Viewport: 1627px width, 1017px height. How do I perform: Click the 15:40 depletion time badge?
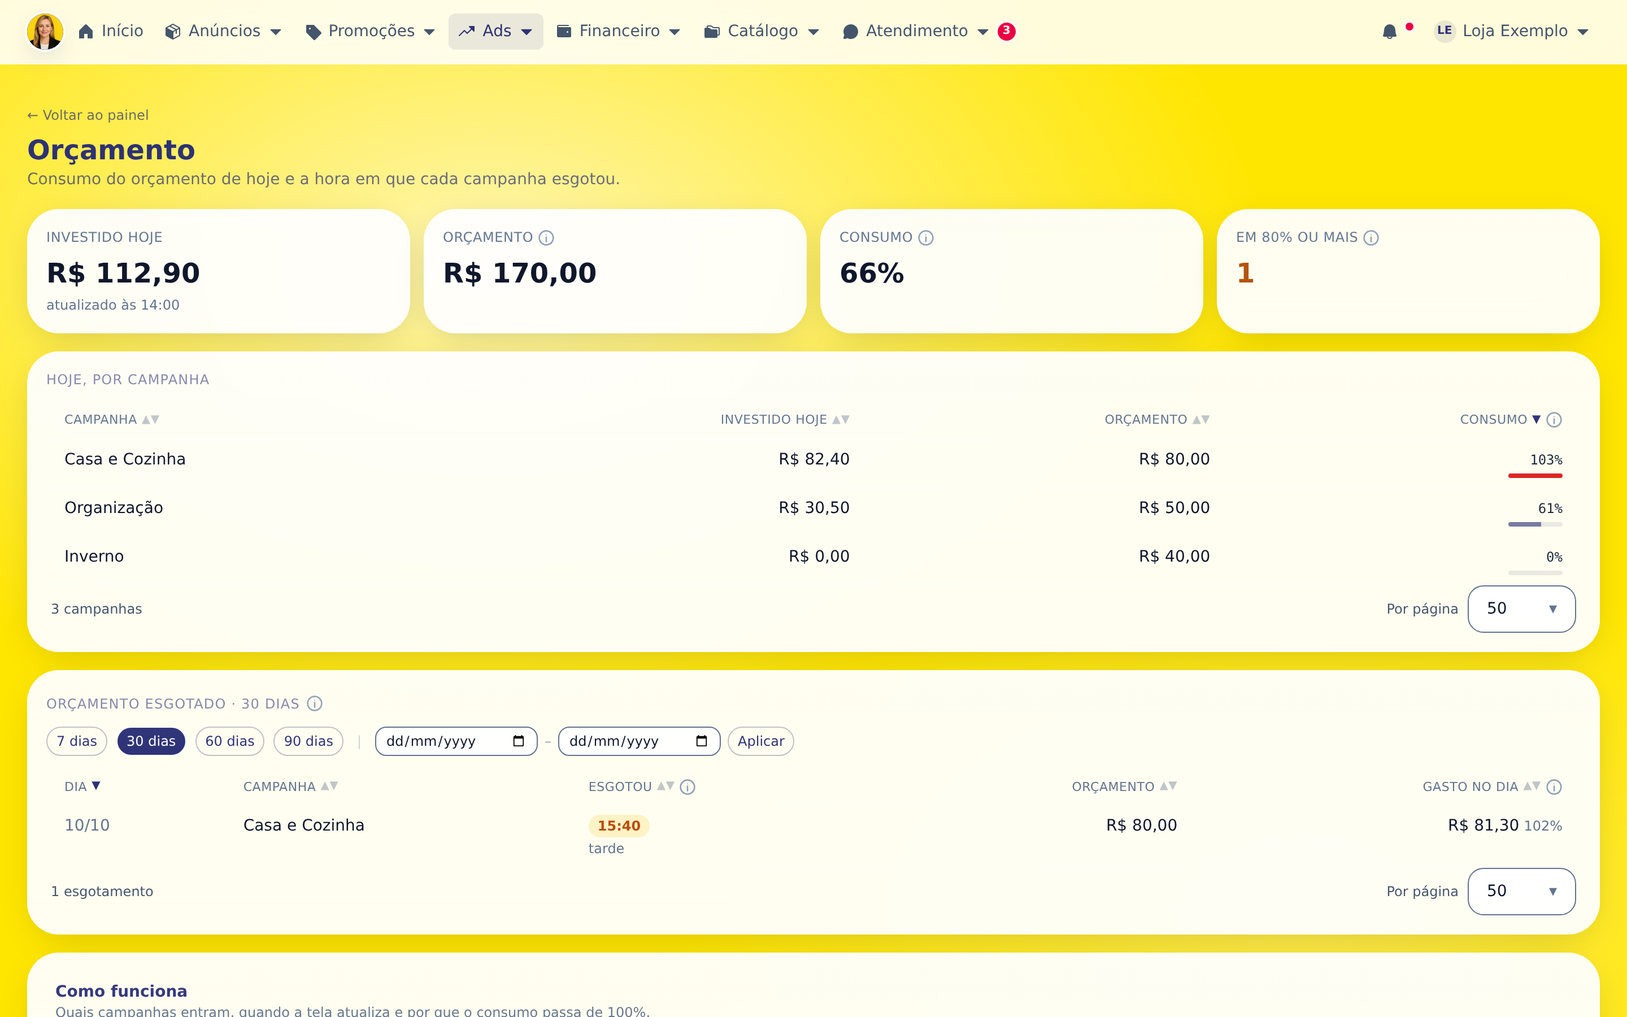(x=619, y=826)
